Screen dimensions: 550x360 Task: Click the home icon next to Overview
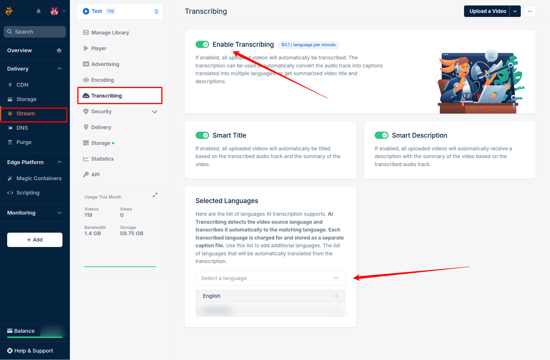pos(59,50)
